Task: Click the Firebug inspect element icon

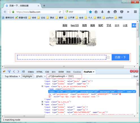Action: point(9,72)
